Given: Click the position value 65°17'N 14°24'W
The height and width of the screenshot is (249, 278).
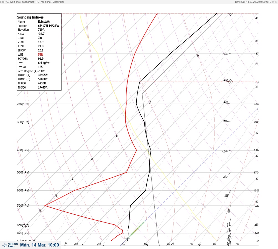Looking at the screenshot, I should [x=49, y=26].
